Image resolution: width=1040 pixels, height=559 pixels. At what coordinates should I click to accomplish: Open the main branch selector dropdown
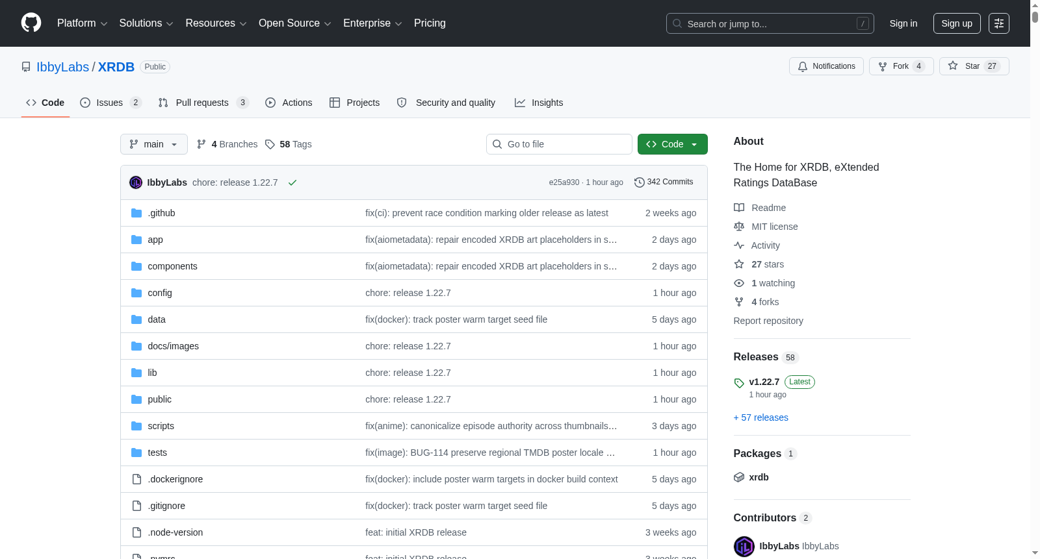(x=154, y=144)
